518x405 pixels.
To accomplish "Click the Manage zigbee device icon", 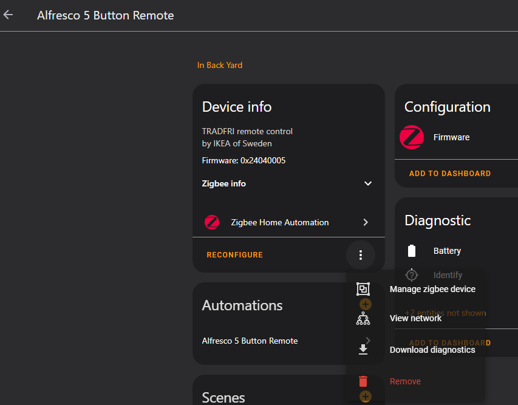I will click(x=363, y=289).
